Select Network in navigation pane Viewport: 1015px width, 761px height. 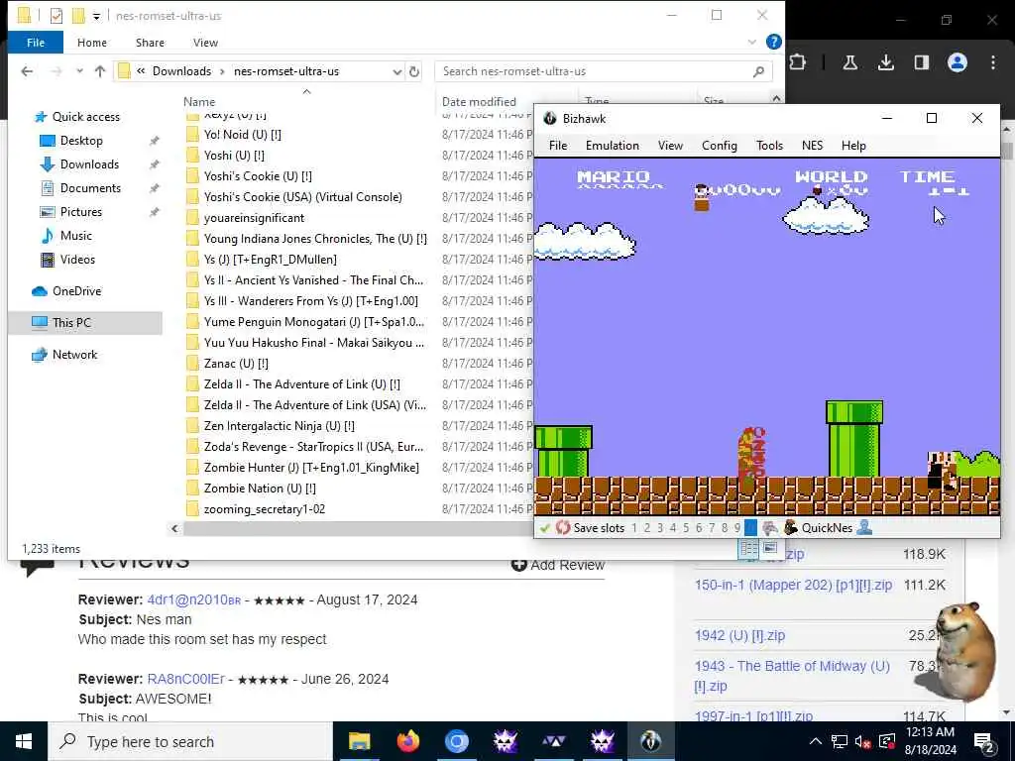pos(74,355)
